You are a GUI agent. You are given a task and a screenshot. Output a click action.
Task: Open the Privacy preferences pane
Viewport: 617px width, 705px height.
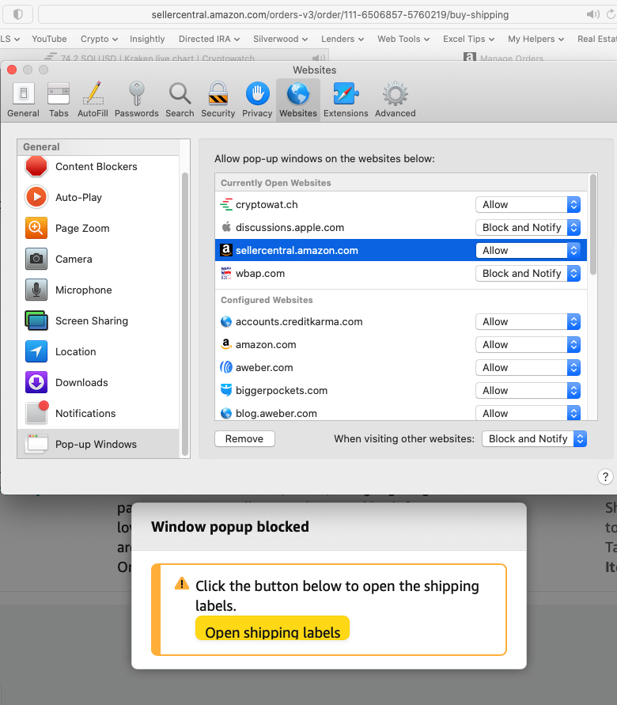pos(257,100)
